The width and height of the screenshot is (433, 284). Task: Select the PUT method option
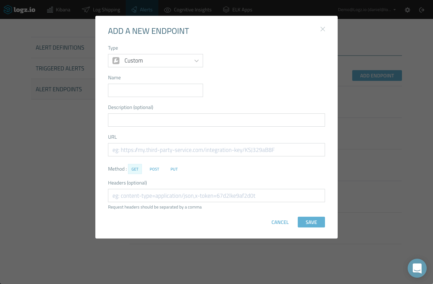[174, 169]
